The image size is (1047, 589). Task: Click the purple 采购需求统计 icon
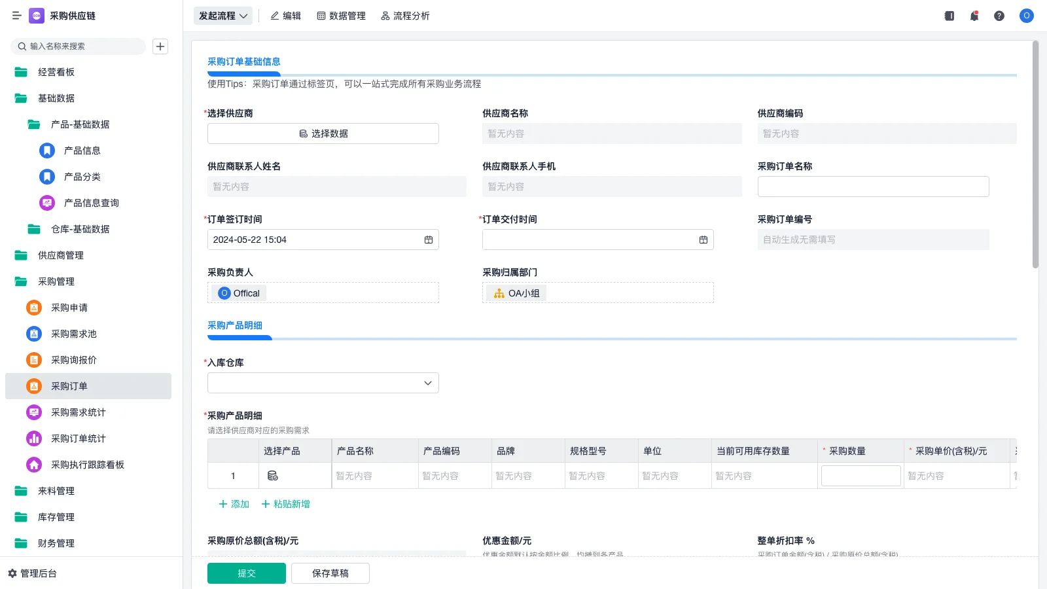point(34,412)
